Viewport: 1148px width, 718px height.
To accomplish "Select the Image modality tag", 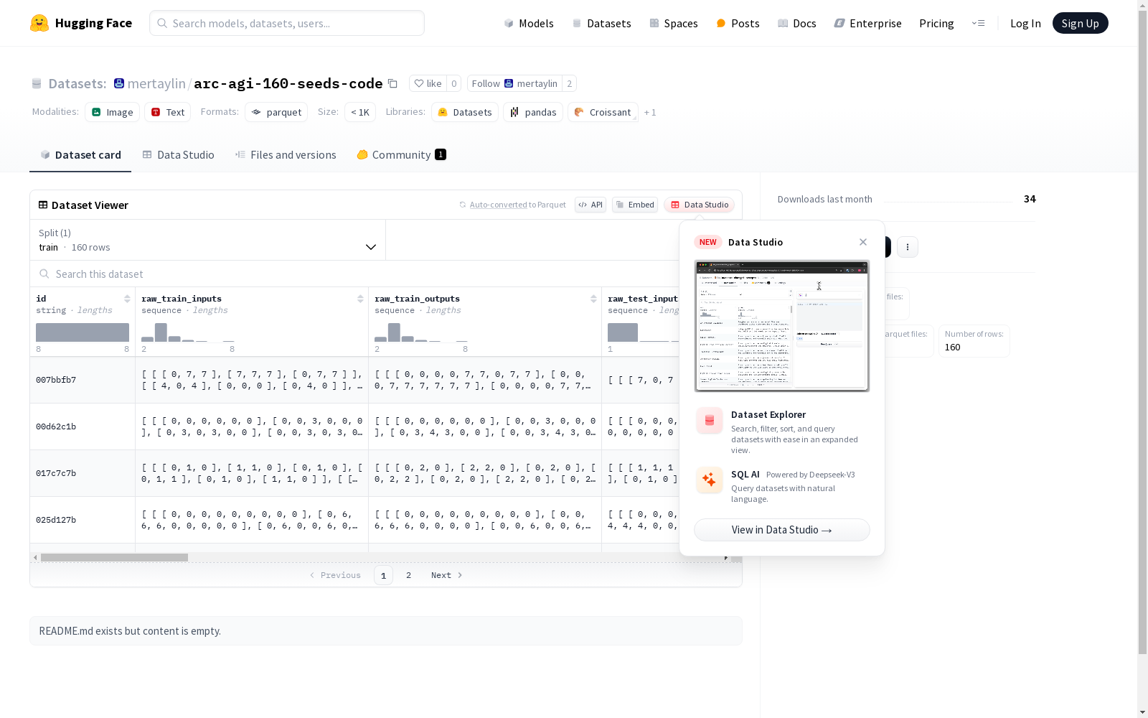I will coord(113,112).
